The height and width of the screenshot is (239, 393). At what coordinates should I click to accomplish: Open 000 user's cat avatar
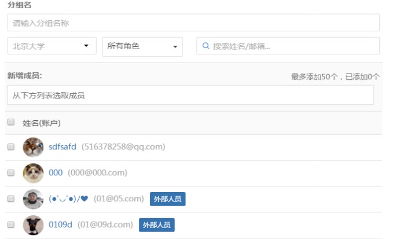click(33, 173)
